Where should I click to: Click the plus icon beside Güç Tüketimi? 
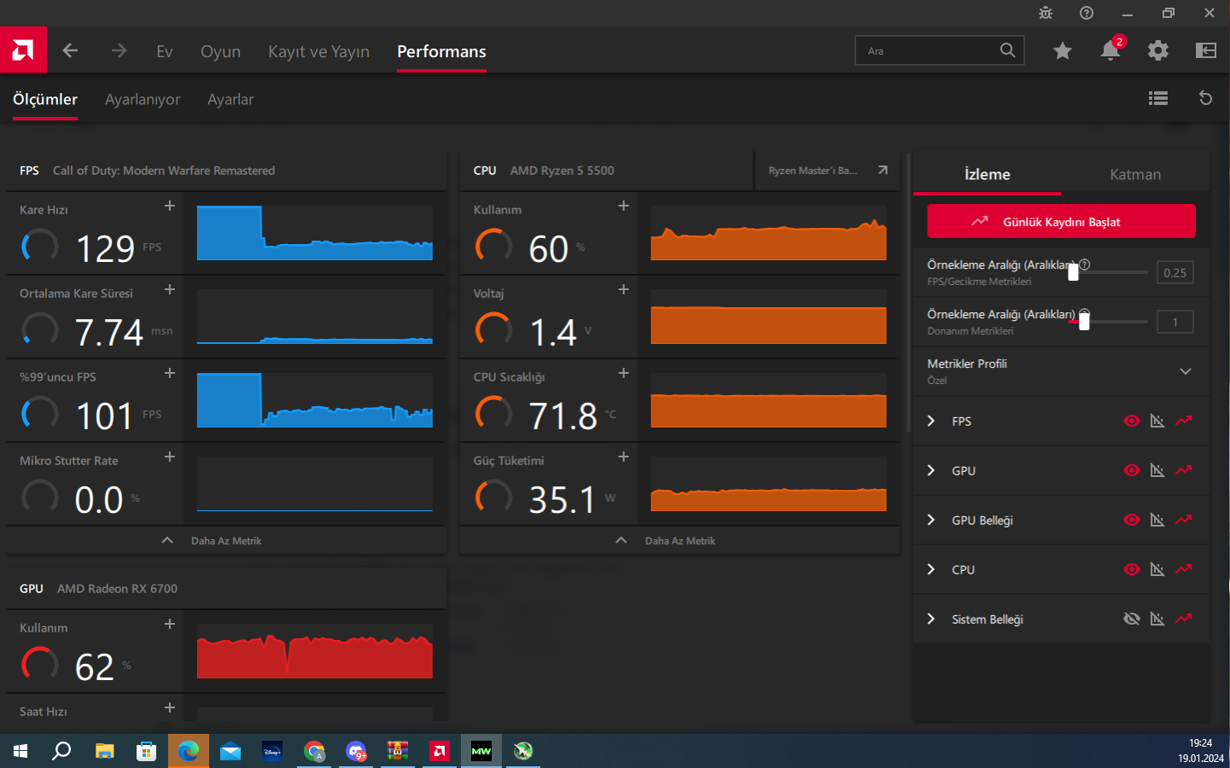click(624, 457)
